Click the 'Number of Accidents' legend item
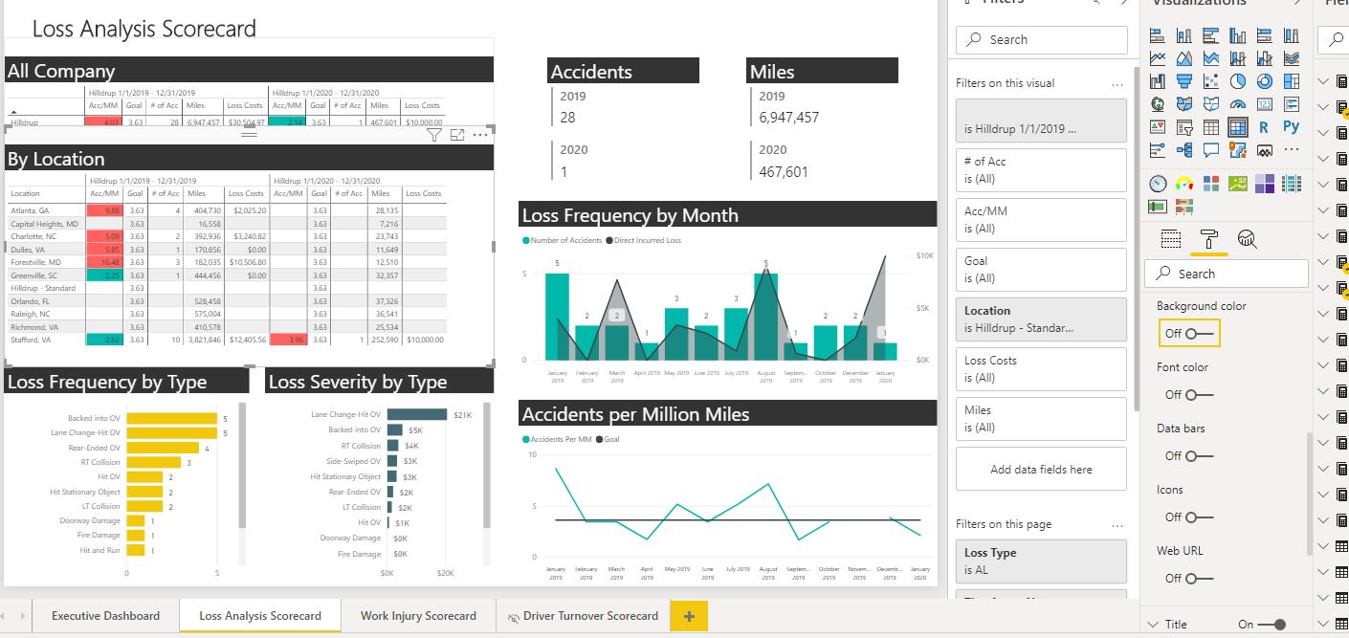The width and height of the screenshot is (1349, 638). (x=564, y=240)
